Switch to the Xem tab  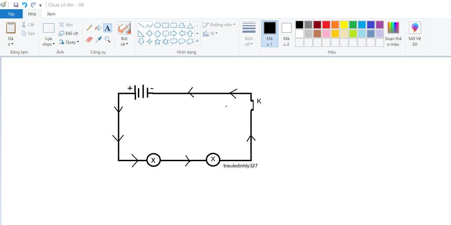coord(51,14)
